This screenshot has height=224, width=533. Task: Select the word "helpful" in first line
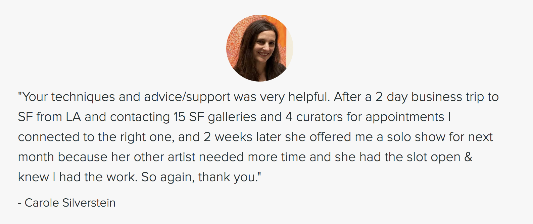pyautogui.click(x=308, y=97)
